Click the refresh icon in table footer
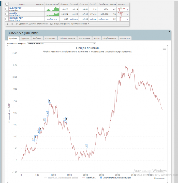Image resolution: width=178 pixels, height=183 pixels. [x=12, y=24]
